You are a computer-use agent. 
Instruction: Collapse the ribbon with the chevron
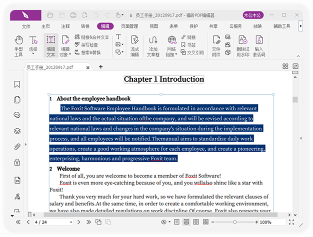tap(298, 56)
